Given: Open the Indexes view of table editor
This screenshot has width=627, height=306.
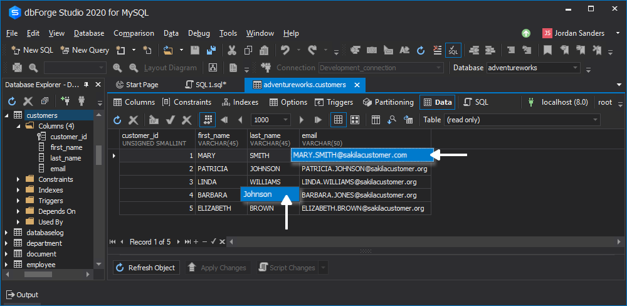Looking at the screenshot, I should [240, 102].
